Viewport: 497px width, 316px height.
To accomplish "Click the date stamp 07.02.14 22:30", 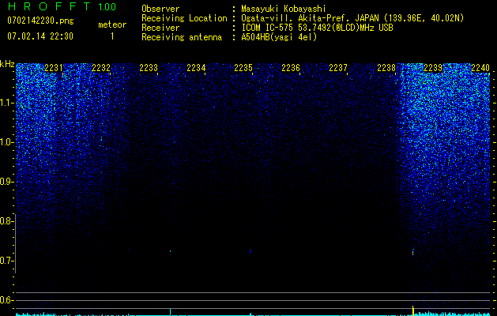I will coord(40,36).
